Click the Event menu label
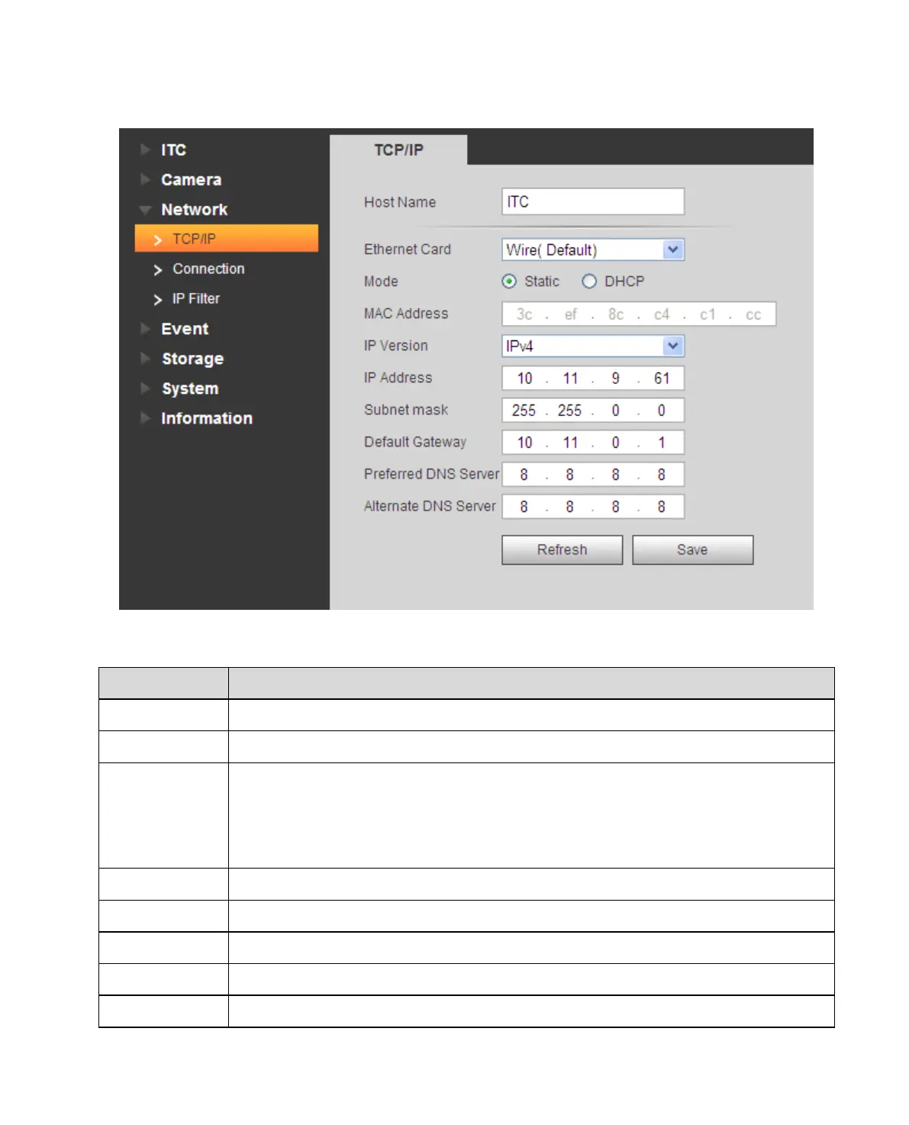 tap(185, 329)
